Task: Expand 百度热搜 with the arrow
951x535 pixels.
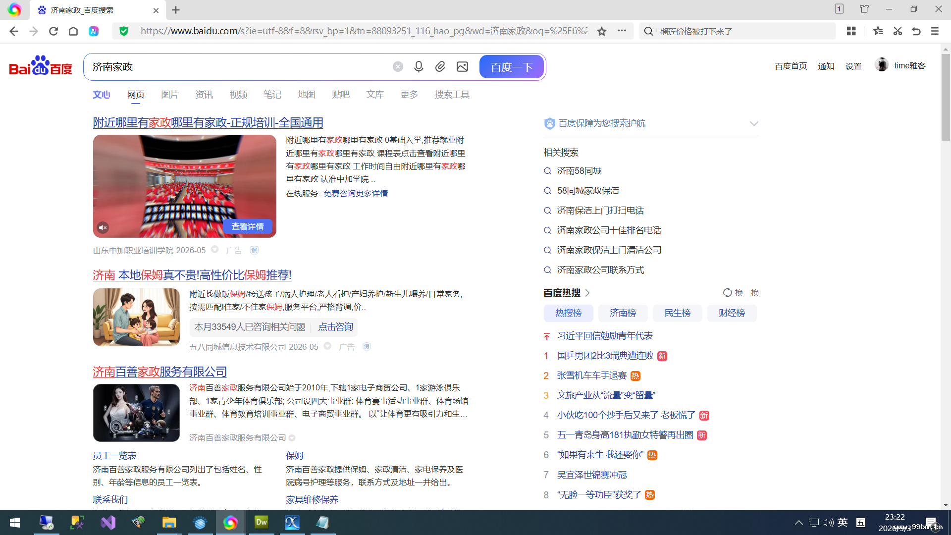Action: click(587, 293)
